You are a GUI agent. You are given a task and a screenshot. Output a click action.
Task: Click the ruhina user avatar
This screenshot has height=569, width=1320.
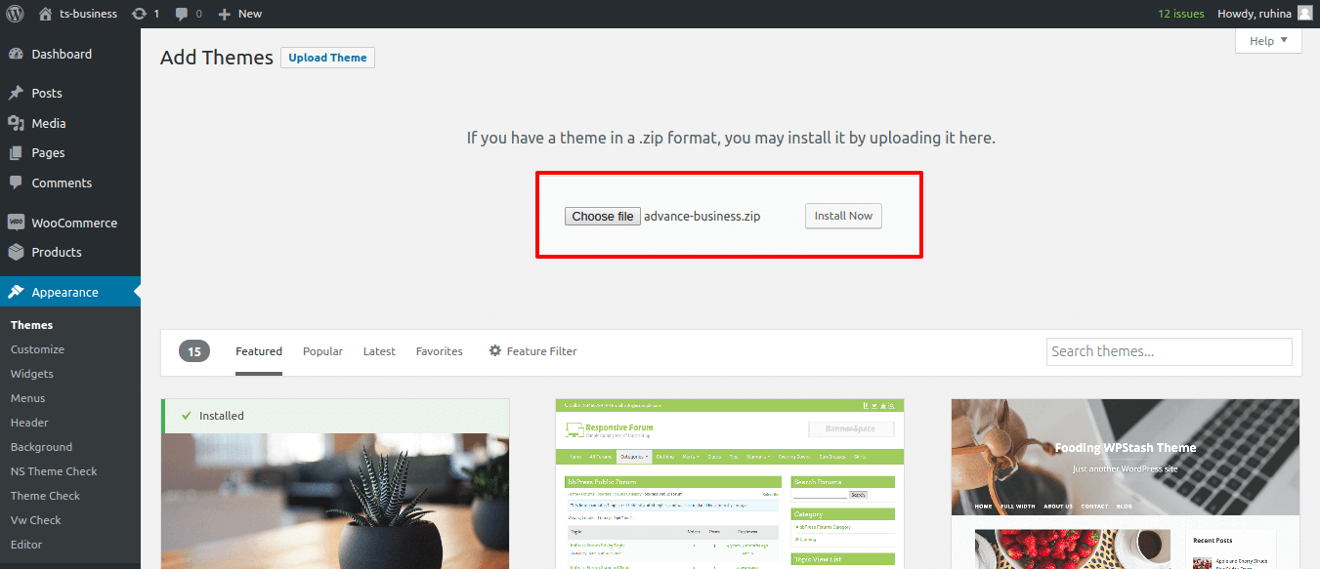pyautogui.click(x=1304, y=14)
